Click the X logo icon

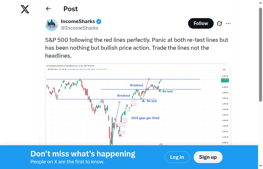tap(25, 9)
